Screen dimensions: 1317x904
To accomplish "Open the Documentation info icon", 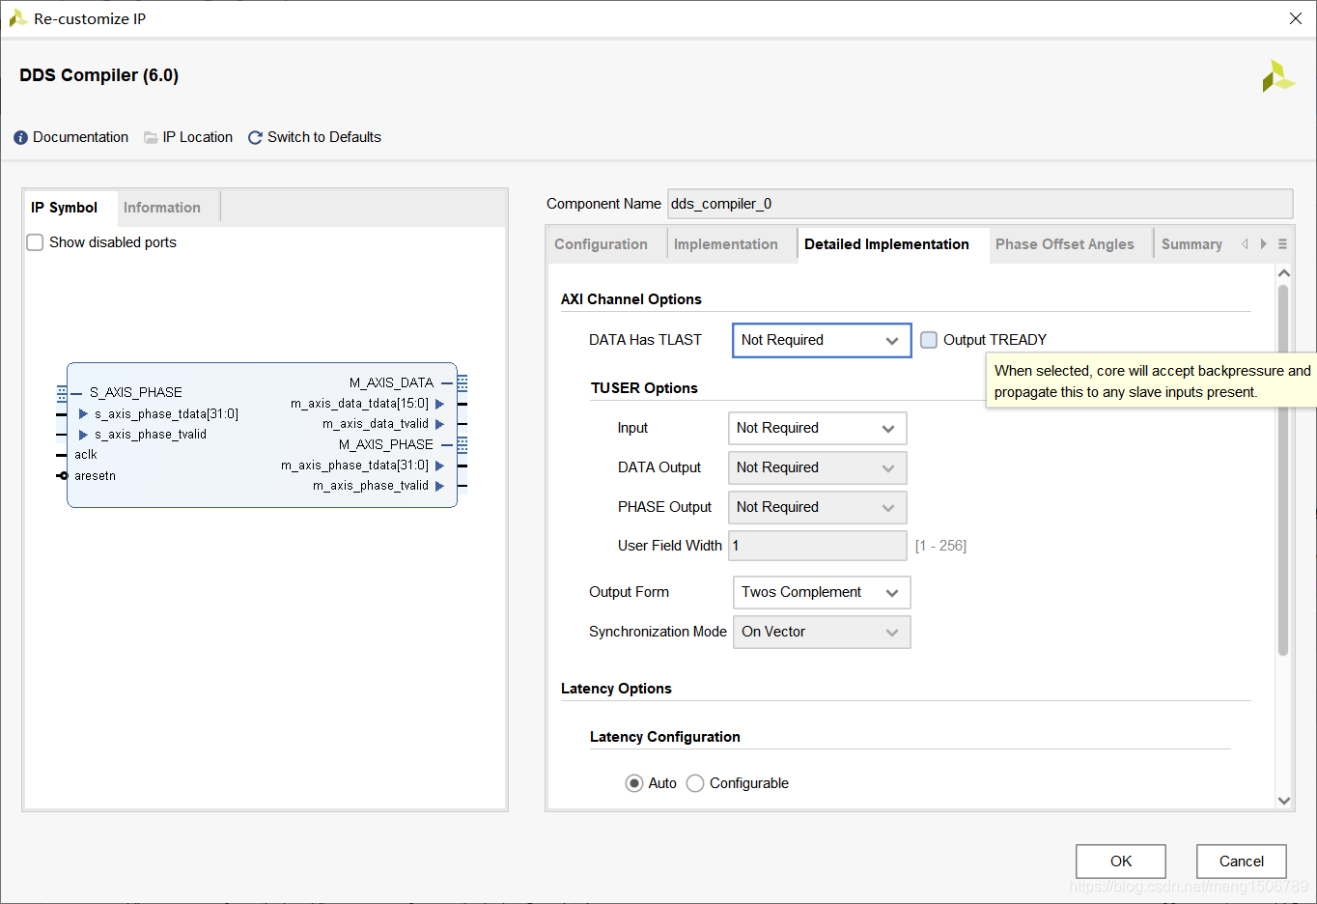I will [20, 138].
